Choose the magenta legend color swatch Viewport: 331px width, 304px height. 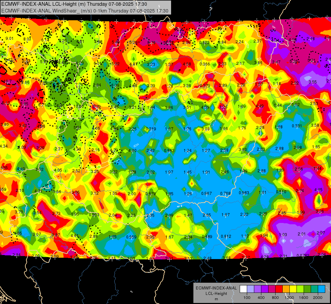tap(272, 289)
